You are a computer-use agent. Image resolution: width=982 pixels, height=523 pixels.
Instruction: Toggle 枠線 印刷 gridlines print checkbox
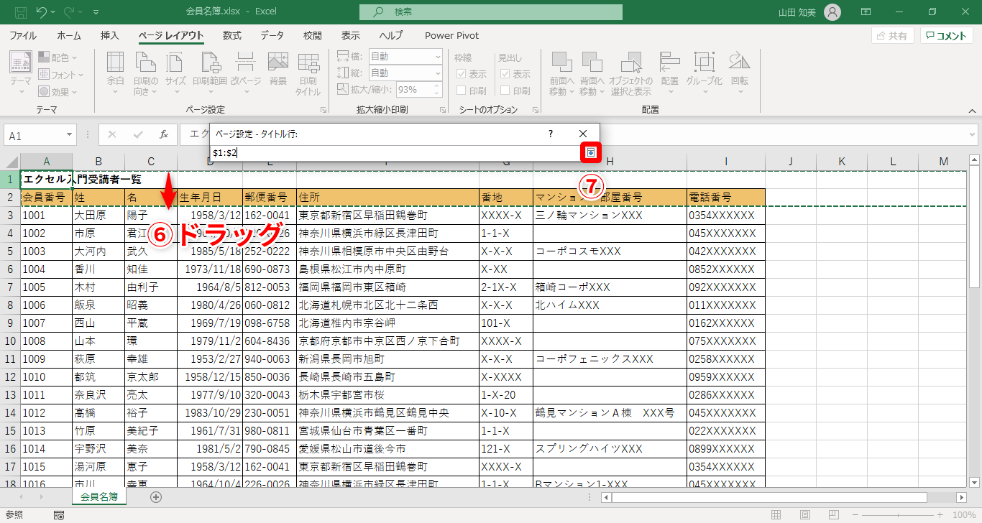coord(462,91)
